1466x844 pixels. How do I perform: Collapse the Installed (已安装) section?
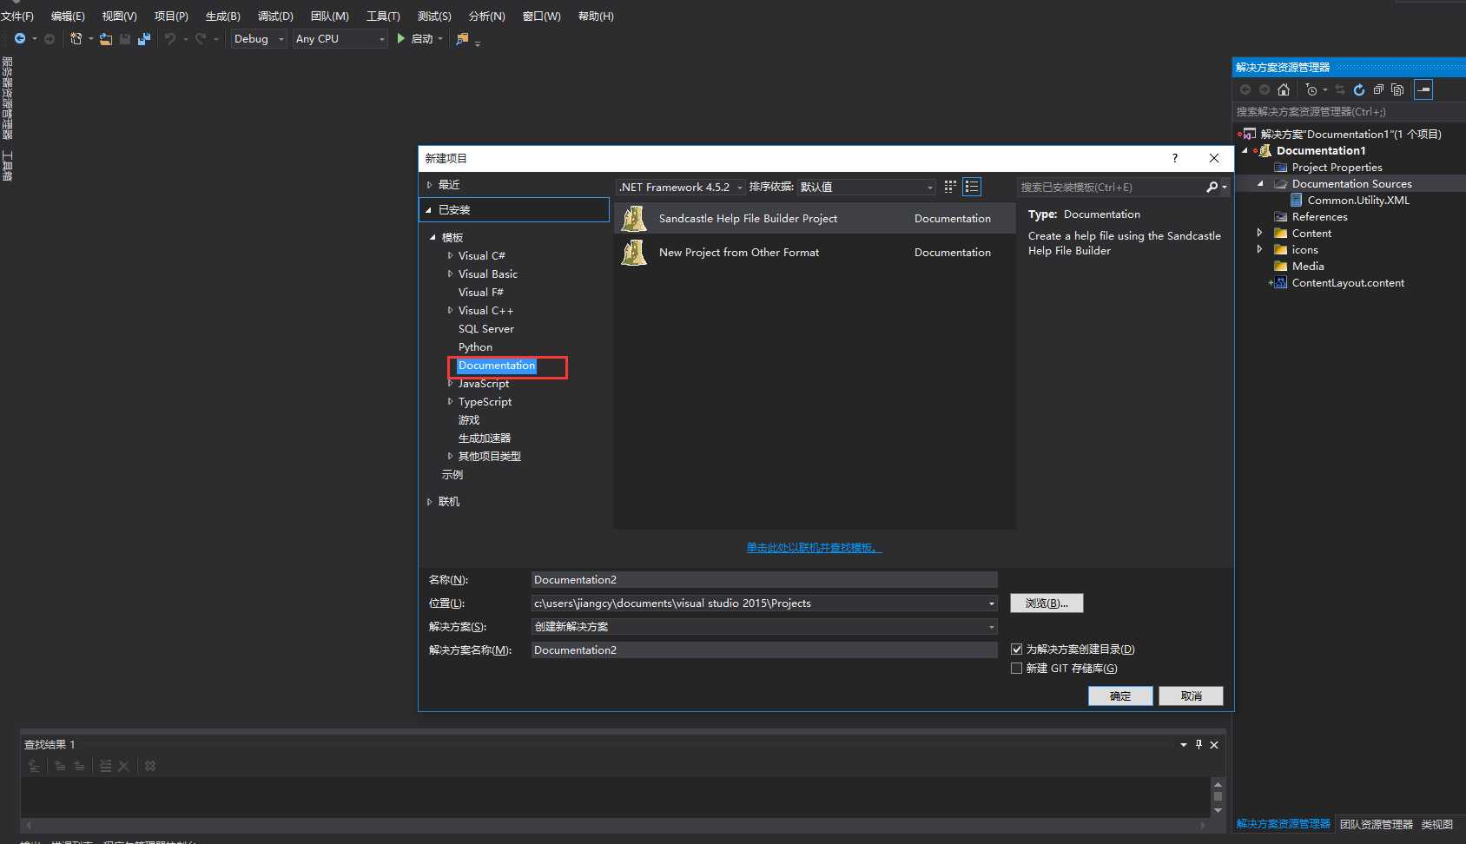(428, 210)
